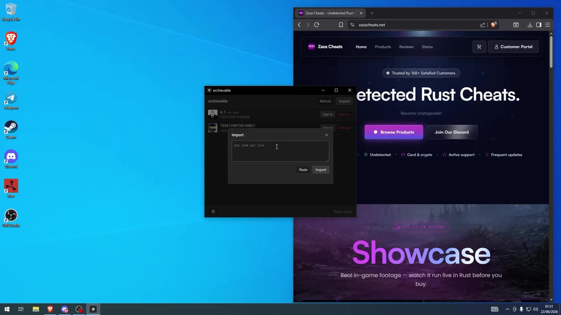This screenshot has width=561, height=315.
Task: Click the "Trusted by 168+ Satisfied Customers" badge
Action: tap(421, 73)
